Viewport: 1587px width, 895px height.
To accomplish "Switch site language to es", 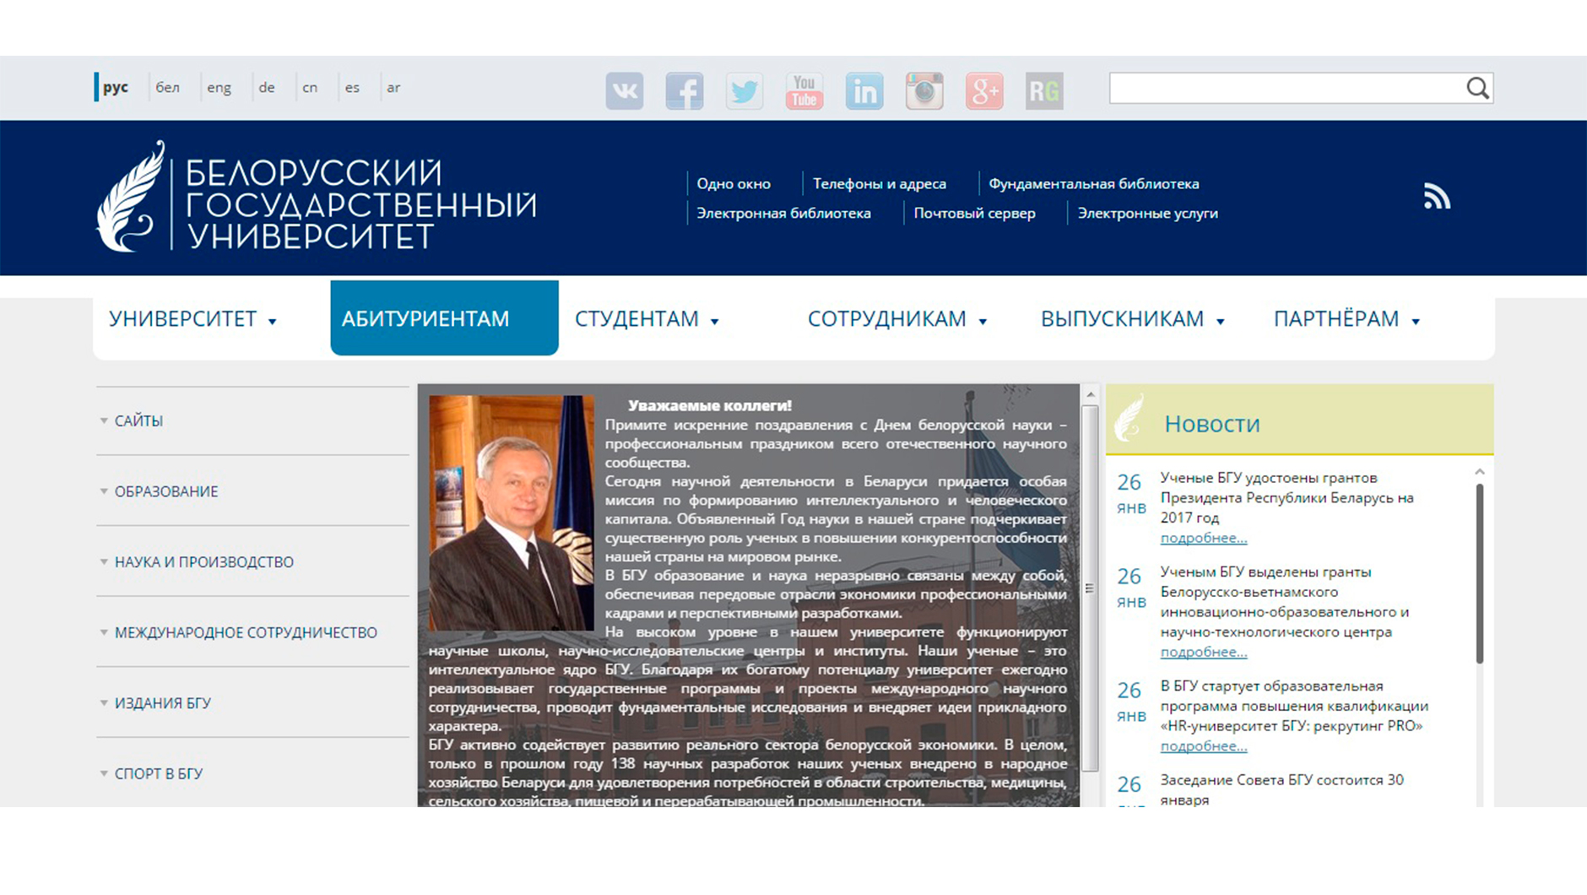I will [x=352, y=87].
